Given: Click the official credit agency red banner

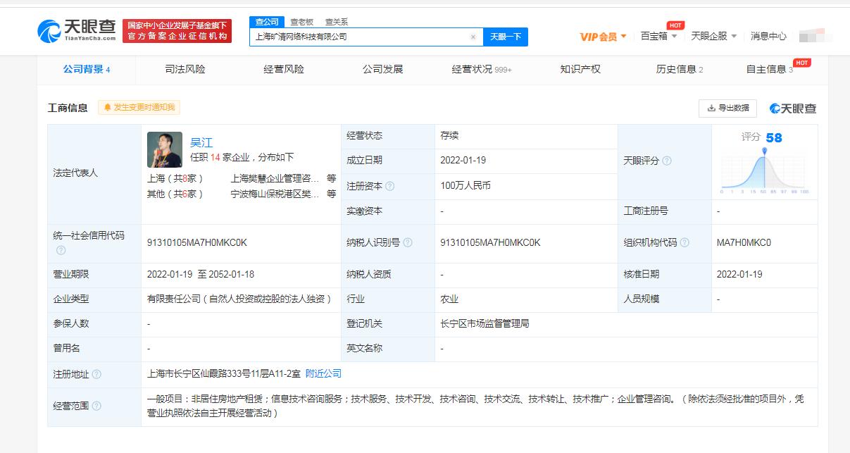Looking at the screenshot, I should click(177, 30).
